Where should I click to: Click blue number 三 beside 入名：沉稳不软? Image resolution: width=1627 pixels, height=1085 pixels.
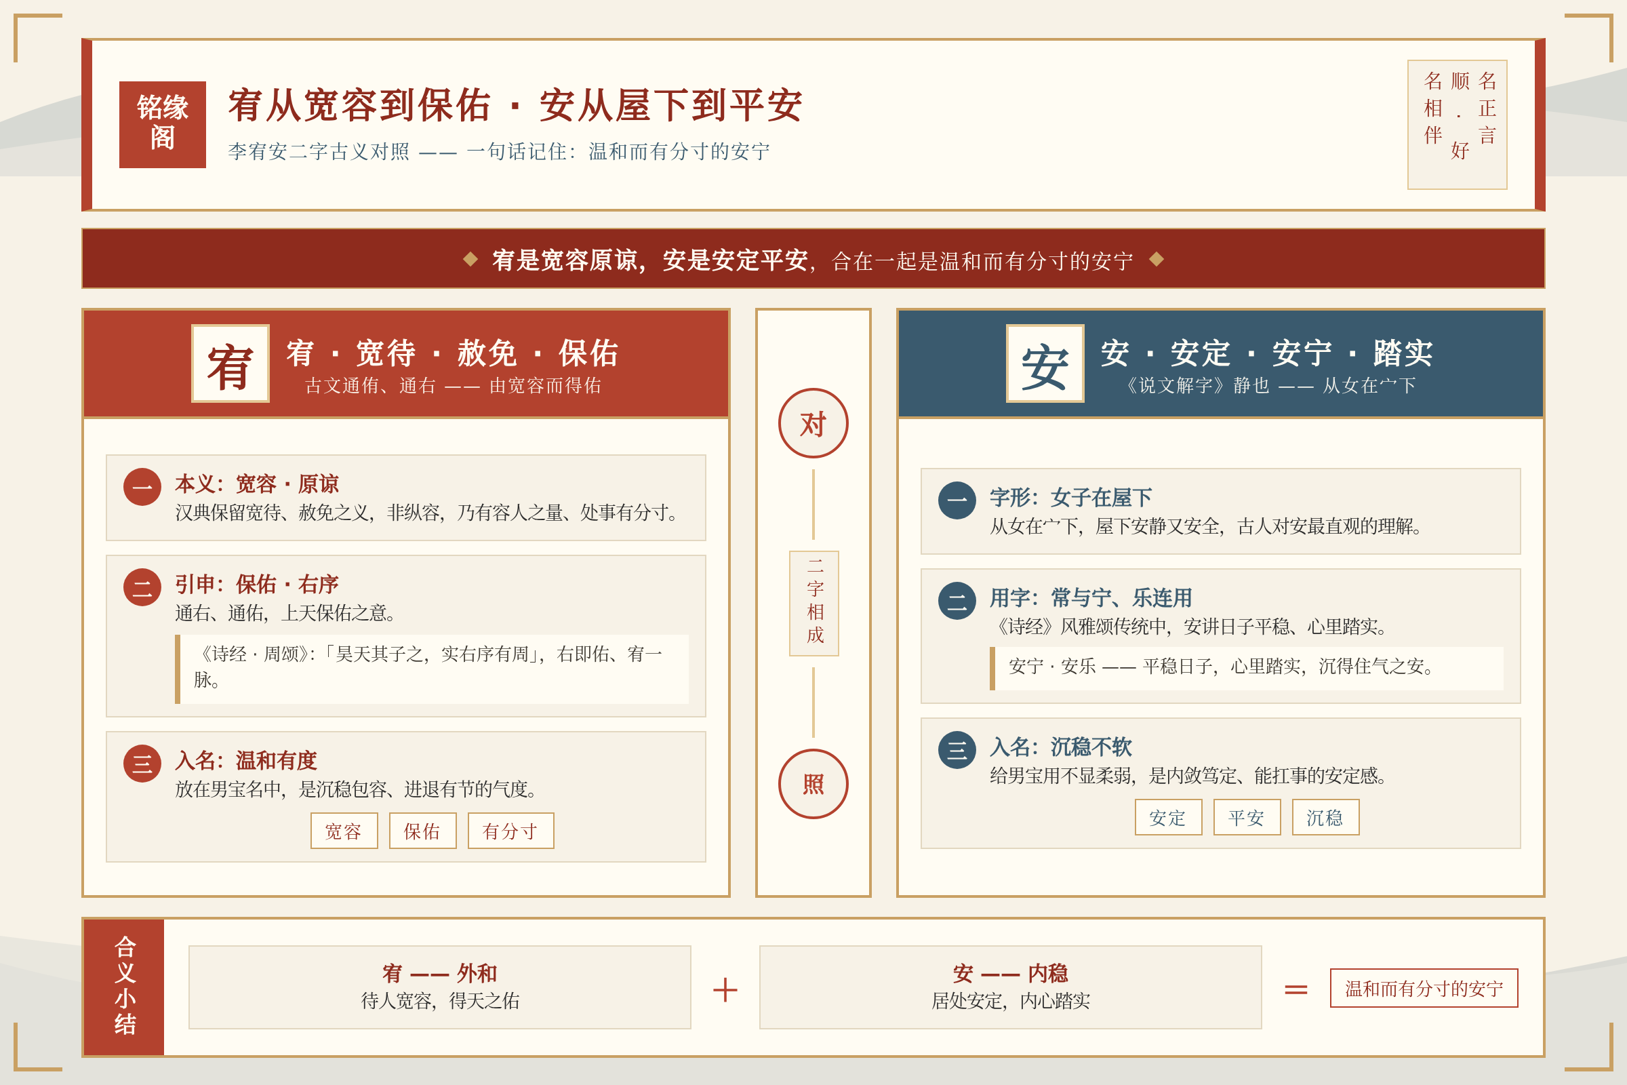(x=957, y=750)
